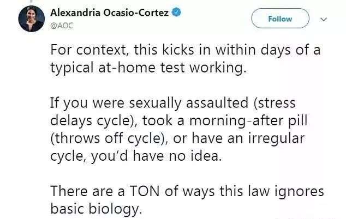Open the tweet options chevron menu

(x=324, y=20)
